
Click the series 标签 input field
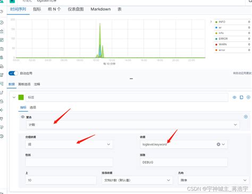127,97
